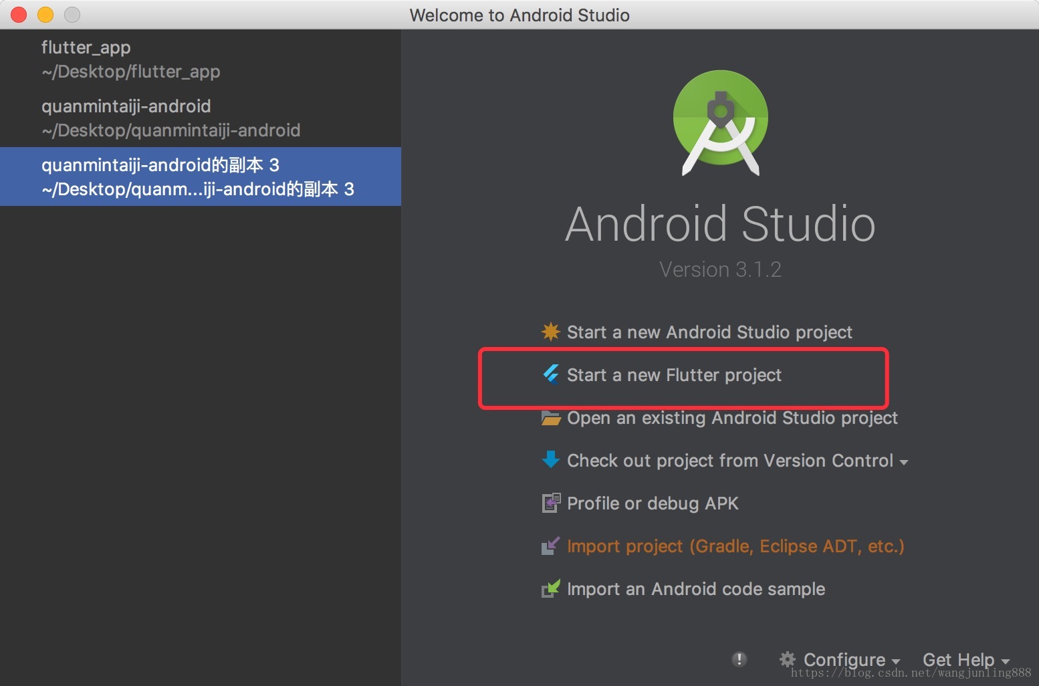Close the Welcome window with red button
Screen dimensions: 1039x686
(19, 15)
